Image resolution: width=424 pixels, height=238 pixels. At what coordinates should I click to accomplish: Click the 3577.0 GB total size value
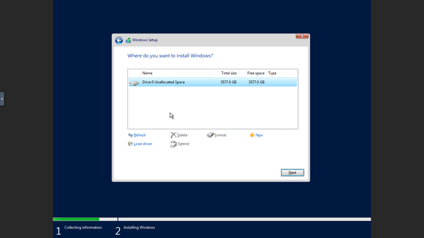click(229, 82)
